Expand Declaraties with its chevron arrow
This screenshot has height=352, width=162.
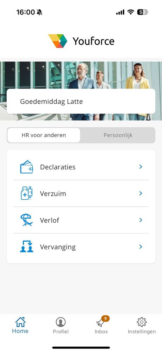point(141,166)
